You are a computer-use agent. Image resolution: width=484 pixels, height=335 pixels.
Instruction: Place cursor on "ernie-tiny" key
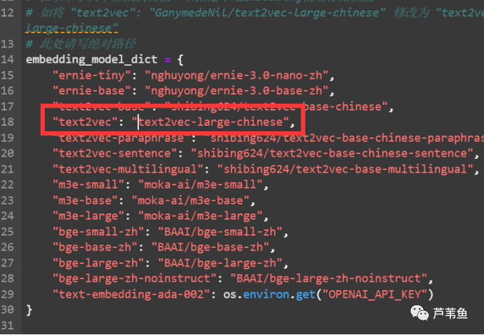coord(92,75)
